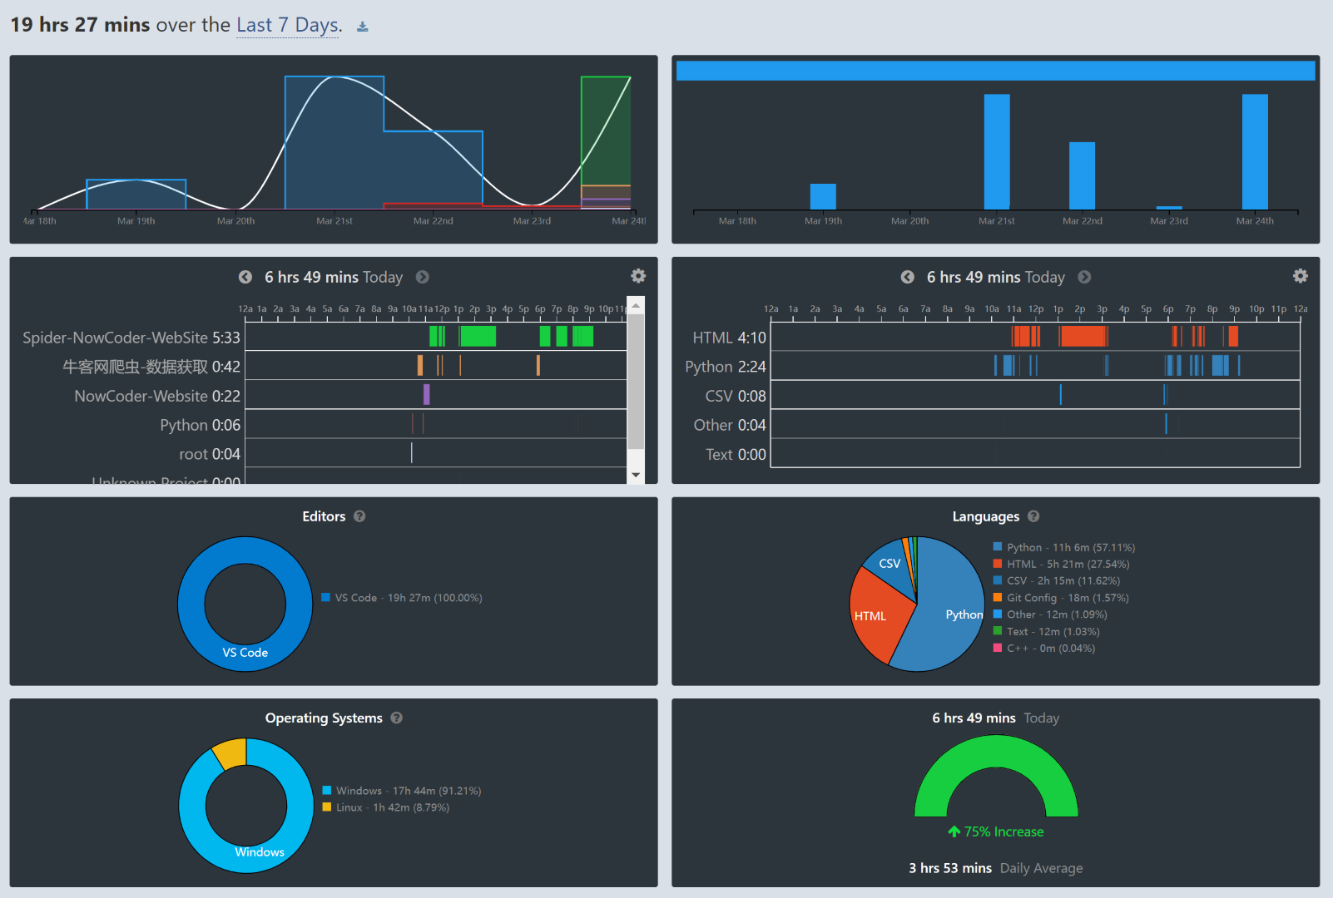The height and width of the screenshot is (898, 1333).
Task: Toggle Windows legend entry in Operating Systems
Action: point(402,791)
